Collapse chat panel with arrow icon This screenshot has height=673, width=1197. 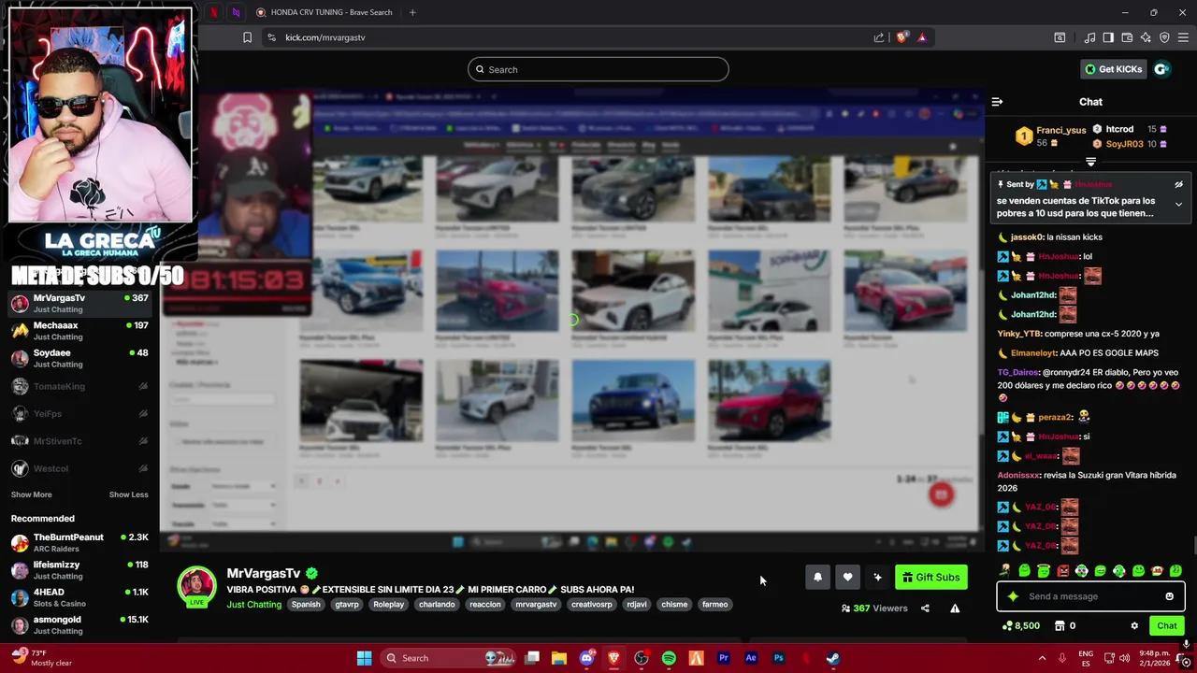(997, 102)
